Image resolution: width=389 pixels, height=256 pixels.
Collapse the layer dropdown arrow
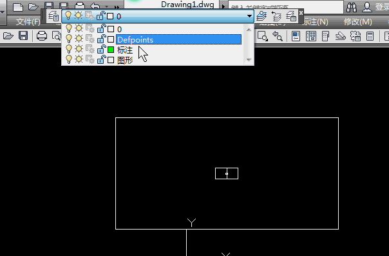(249, 16)
